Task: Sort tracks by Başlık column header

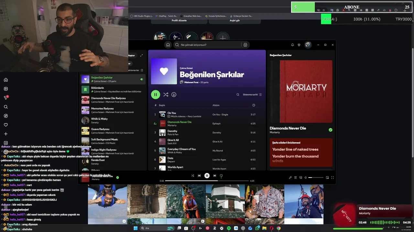Action: 162,105
